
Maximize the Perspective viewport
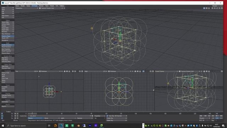[x=222, y=8]
